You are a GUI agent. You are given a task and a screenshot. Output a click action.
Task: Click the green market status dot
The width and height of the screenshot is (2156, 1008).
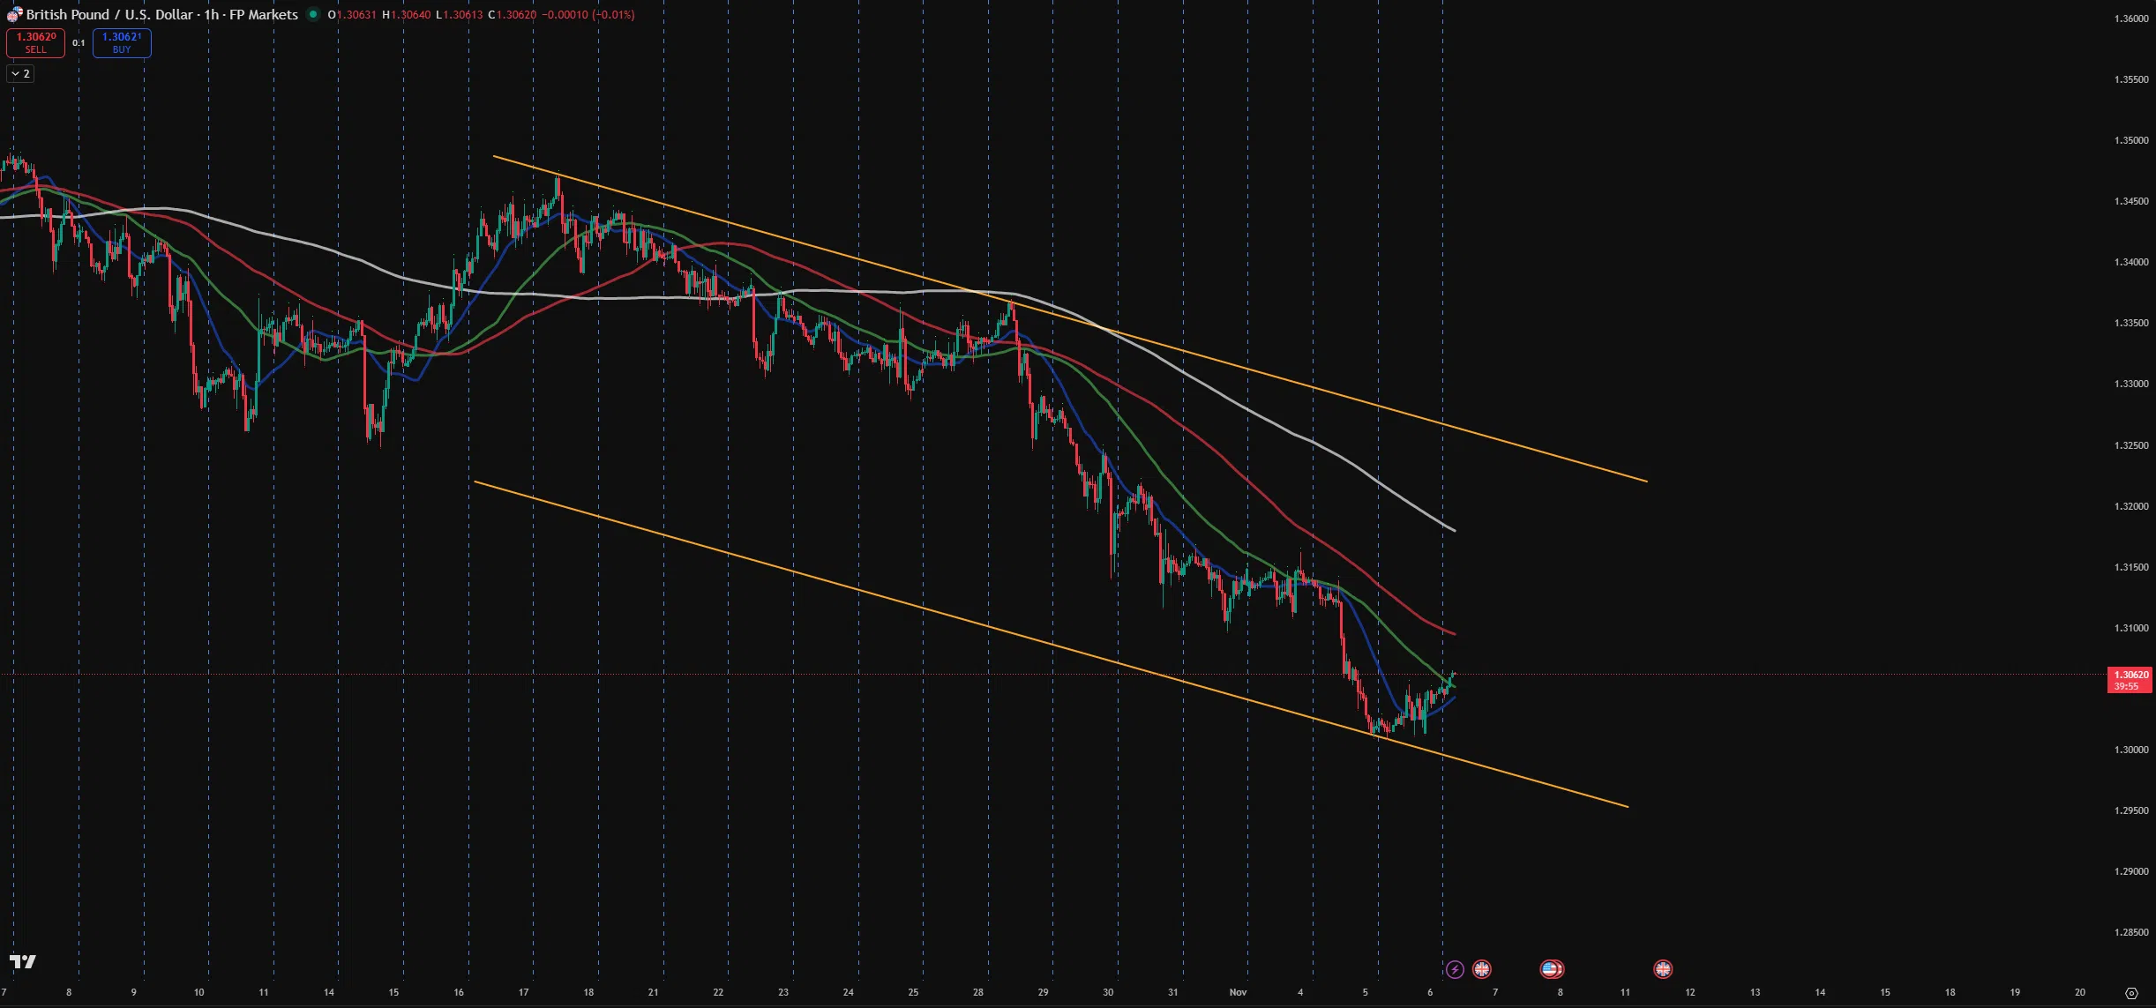tap(313, 14)
